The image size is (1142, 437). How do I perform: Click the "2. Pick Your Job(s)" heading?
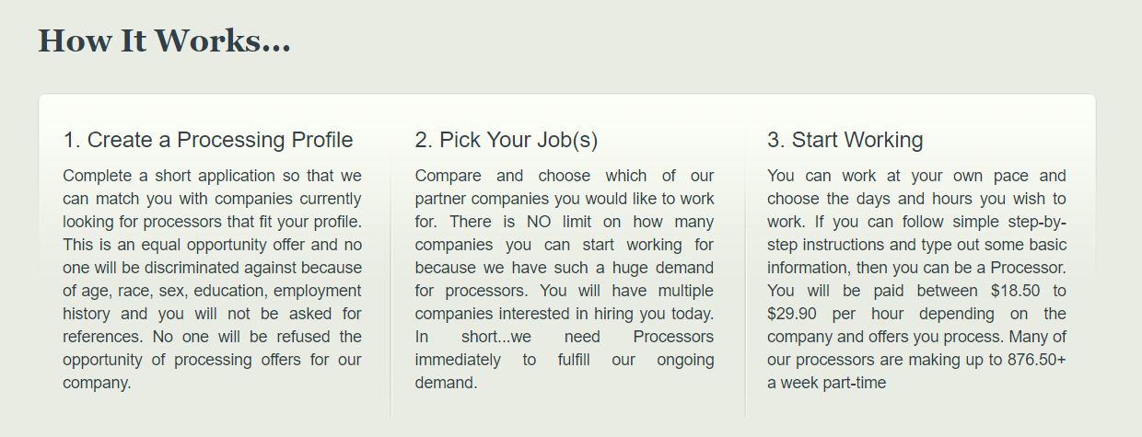507,140
